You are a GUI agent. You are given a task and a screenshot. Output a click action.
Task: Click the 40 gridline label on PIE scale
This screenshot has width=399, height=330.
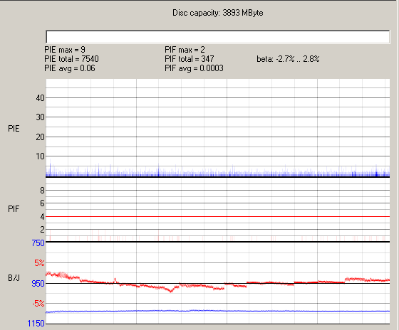[x=40, y=98]
